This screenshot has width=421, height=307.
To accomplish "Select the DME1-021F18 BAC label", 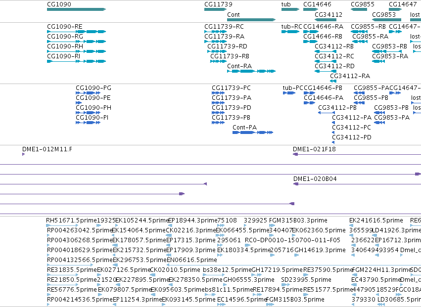I will coord(315,149).
